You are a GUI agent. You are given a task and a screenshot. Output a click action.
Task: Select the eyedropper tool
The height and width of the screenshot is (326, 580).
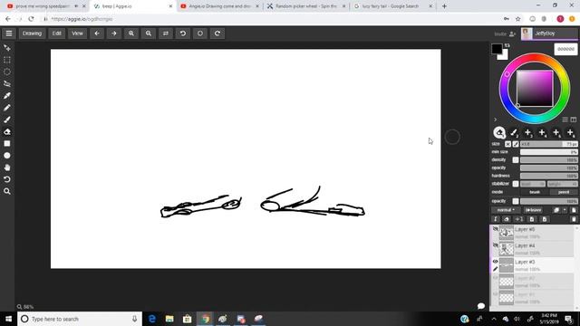point(7,96)
